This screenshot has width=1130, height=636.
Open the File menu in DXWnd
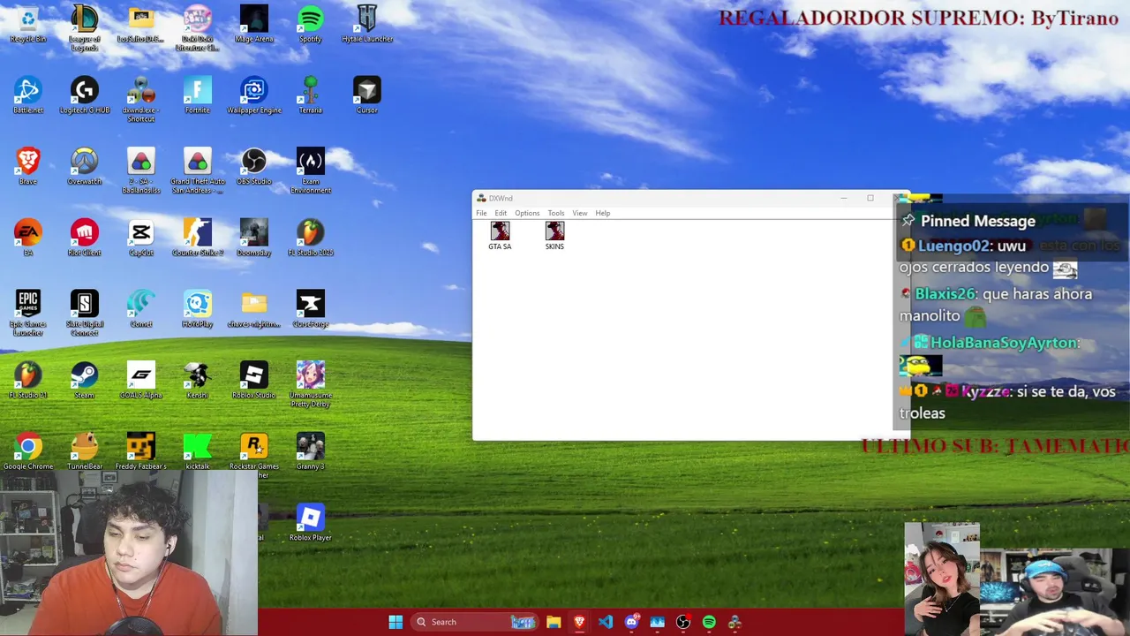pyautogui.click(x=481, y=213)
